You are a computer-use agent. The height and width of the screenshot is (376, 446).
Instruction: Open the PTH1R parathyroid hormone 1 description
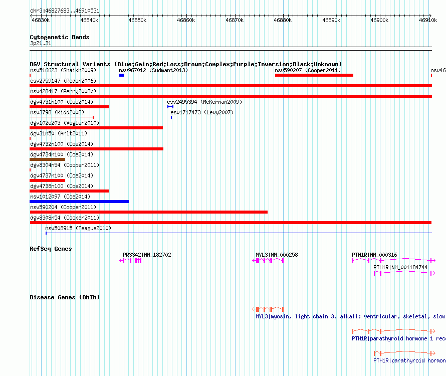click(x=399, y=339)
